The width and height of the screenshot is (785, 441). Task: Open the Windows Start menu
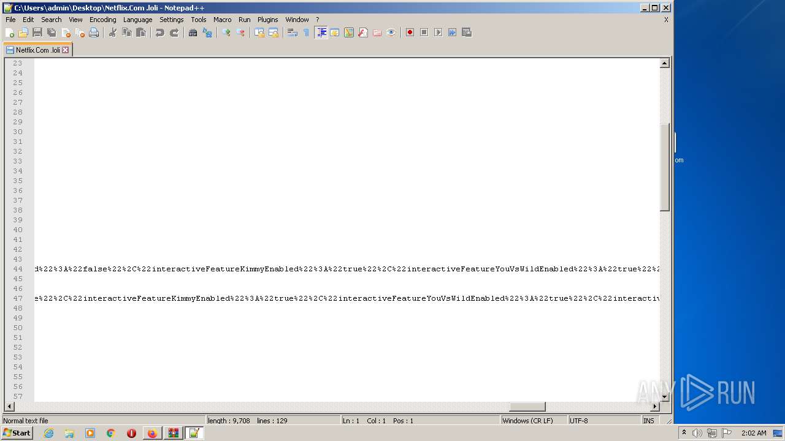coord(17,433)
